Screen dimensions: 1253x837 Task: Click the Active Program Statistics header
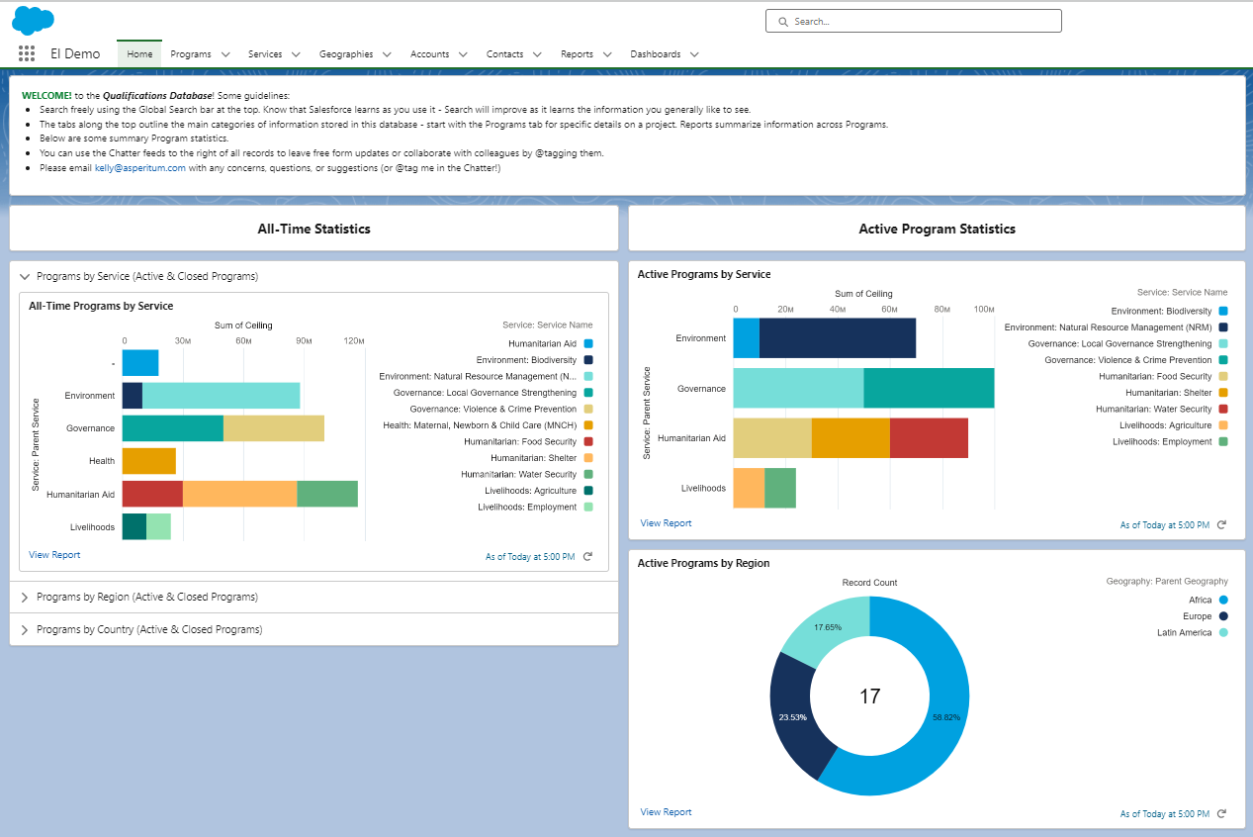pos(937,229)
